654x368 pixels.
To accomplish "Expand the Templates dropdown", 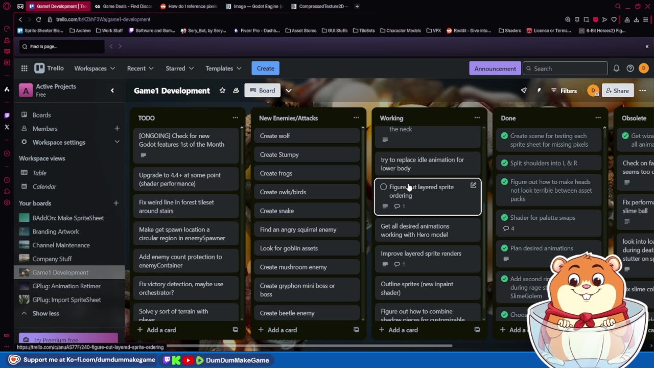I will [223, 68].
